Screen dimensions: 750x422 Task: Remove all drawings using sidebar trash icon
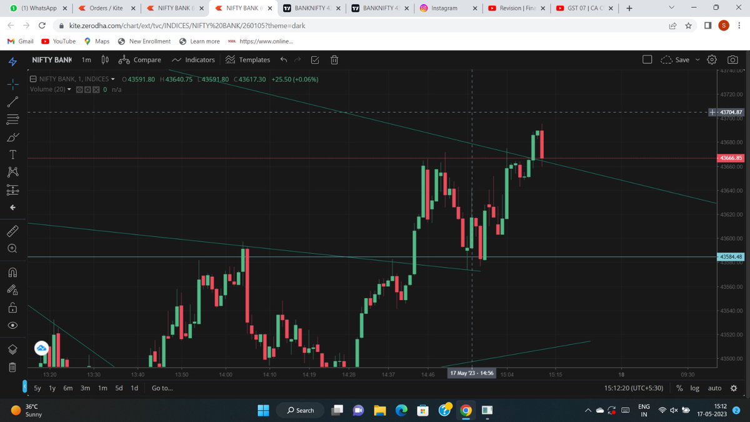click(12, 367)
